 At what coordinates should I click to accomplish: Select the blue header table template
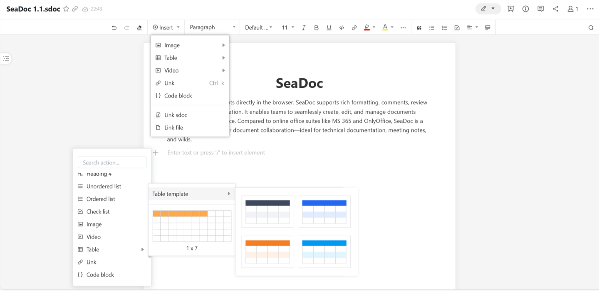(x=324, y=212)
